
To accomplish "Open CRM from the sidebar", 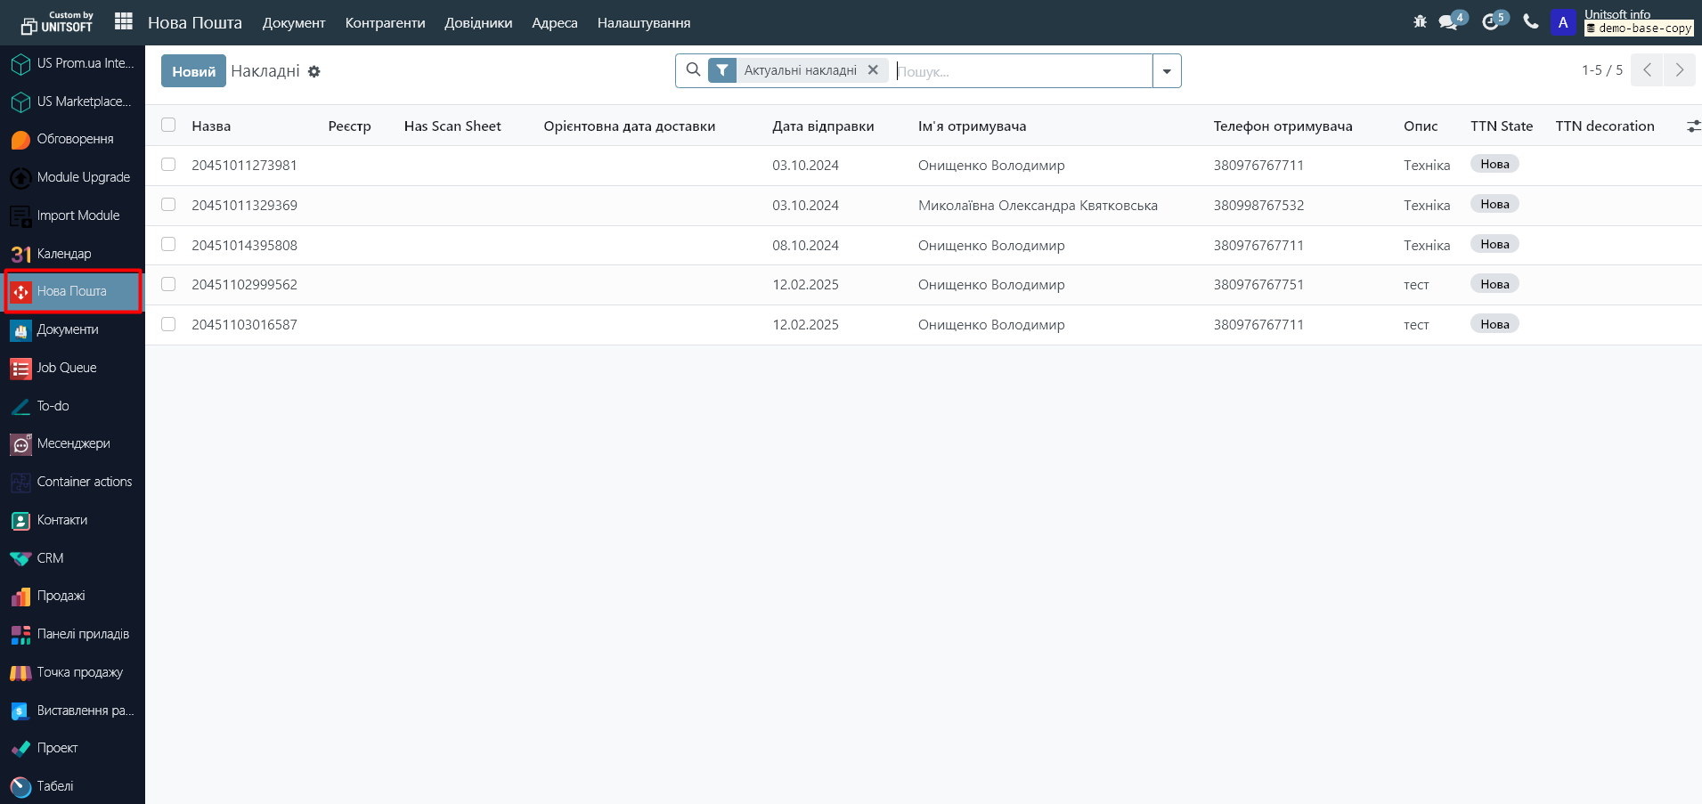I will point(50,558).
